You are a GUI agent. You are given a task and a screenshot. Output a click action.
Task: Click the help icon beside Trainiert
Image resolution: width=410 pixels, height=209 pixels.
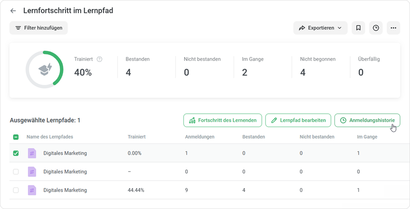click(x=99, y=59)
